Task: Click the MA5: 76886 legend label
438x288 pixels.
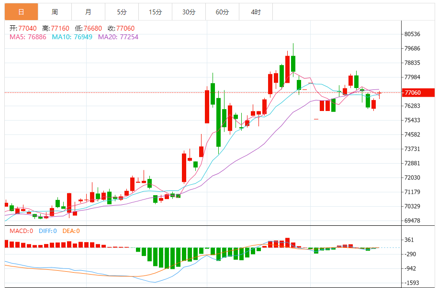Action: 28,37
